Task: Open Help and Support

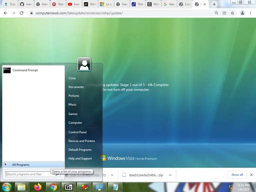Action: pyautogui.click(x=80, y=158)
